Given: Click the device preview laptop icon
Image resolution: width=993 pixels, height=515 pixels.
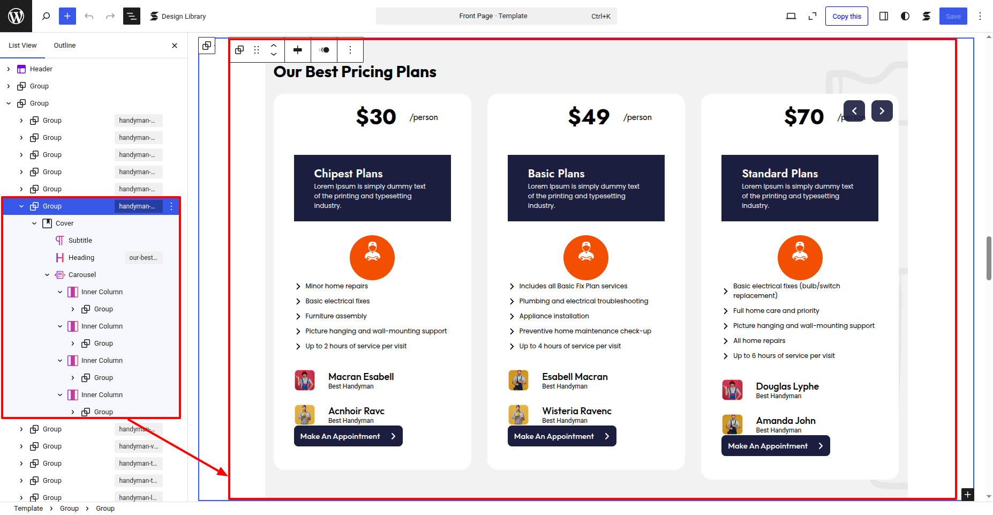Looking at the screenshot, I should (791, 16).
